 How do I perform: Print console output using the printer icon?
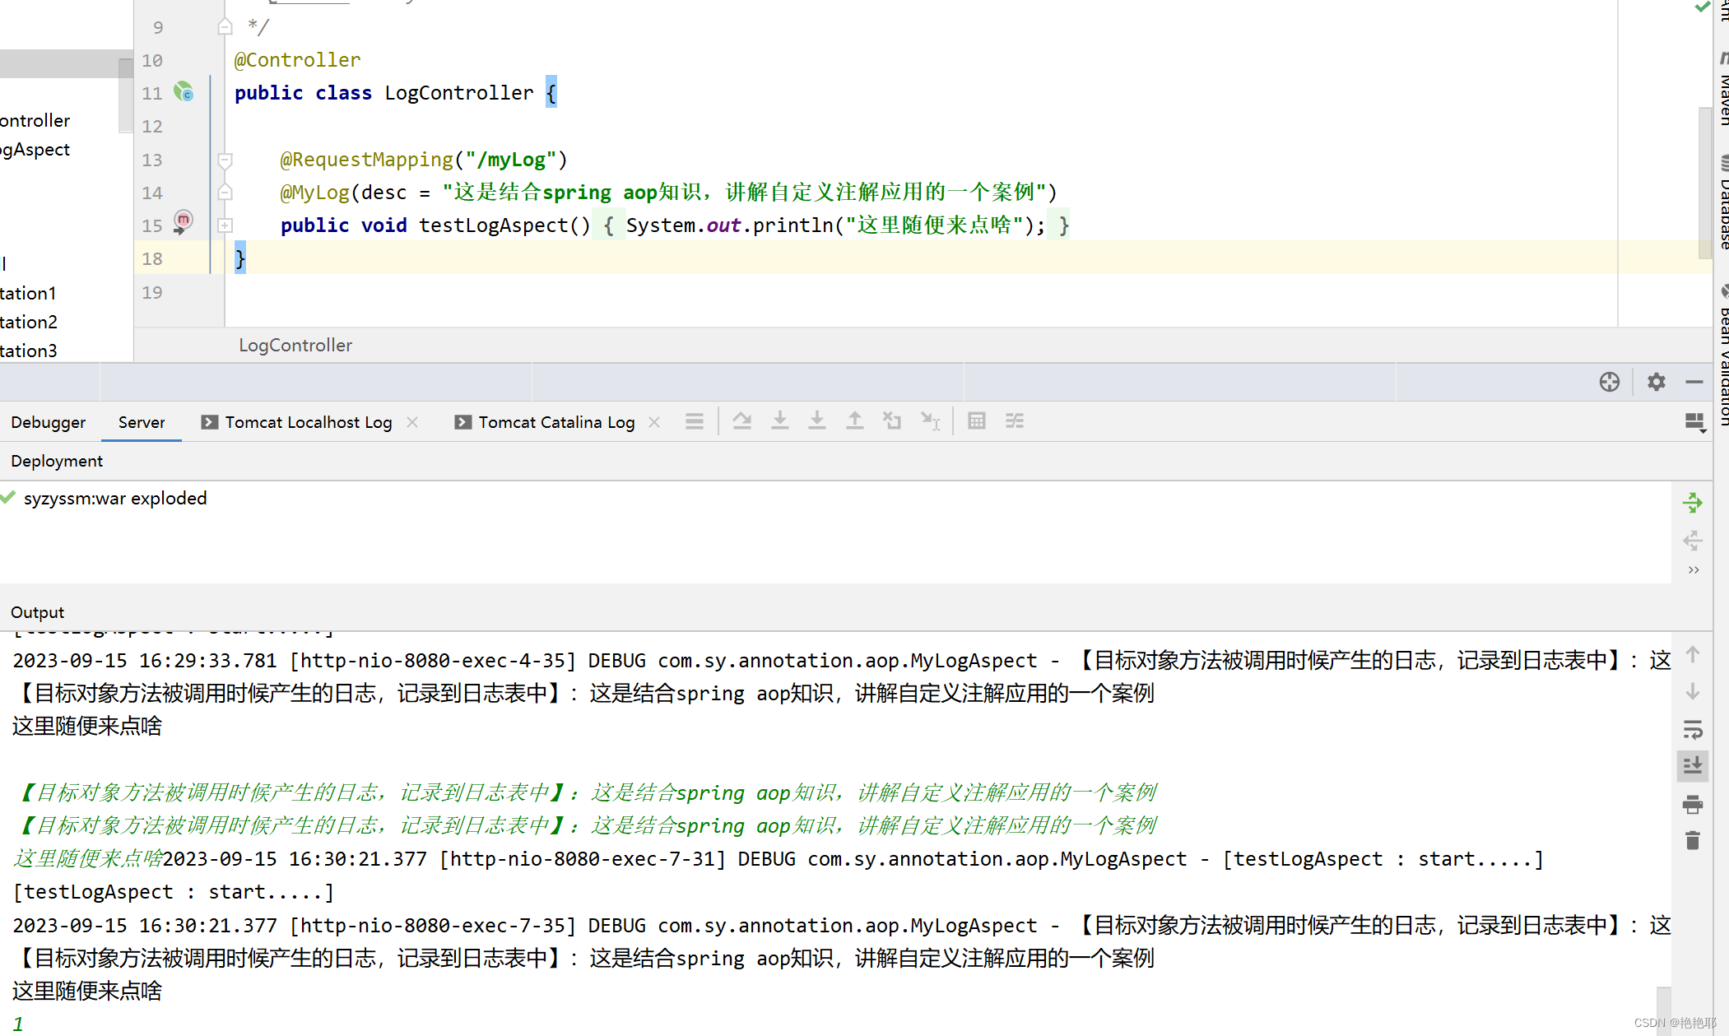[1693, 805]
